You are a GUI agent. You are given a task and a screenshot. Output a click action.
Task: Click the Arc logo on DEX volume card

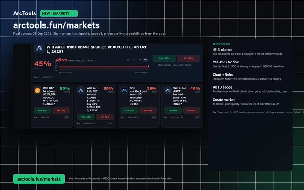[x=81, y=90]
